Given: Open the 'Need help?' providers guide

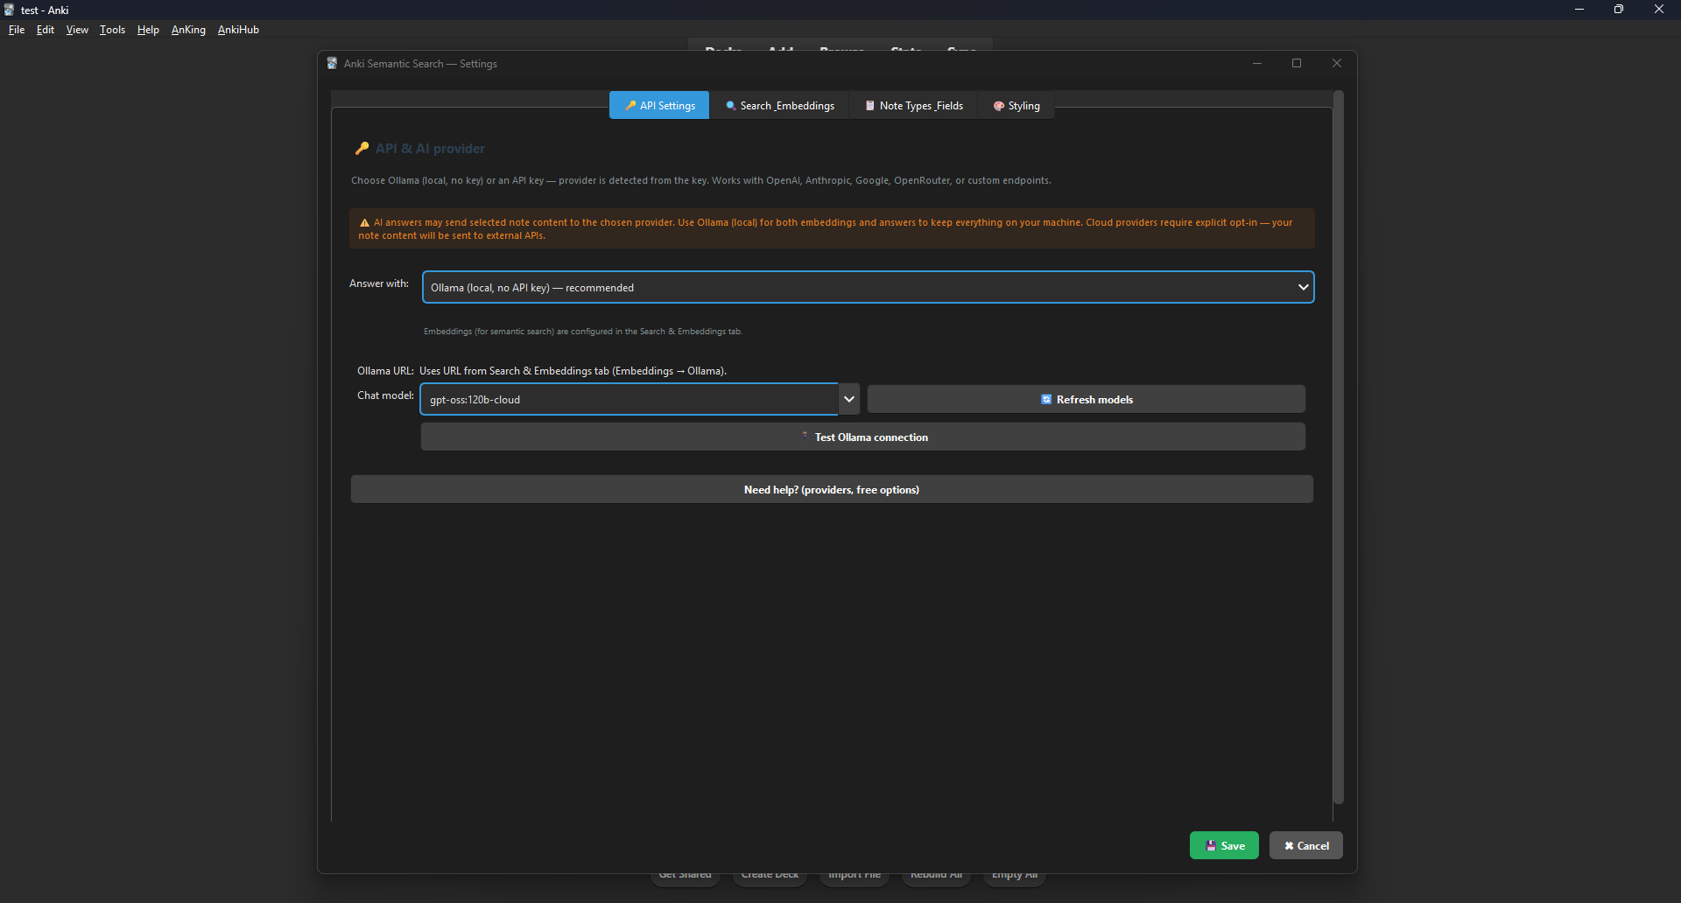Looking at the screenshot, I should coord(831,489).
